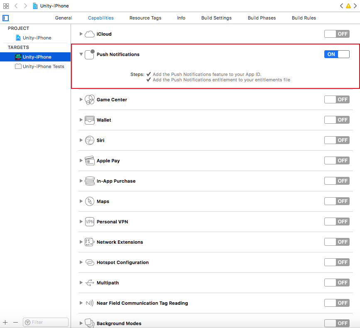The image size is (360, 328).
Task: Turn on Hotspot Configuration switch
Action: (x=337, y=262)
